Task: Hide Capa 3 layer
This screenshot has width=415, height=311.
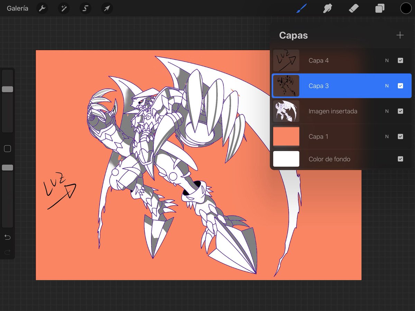Action: [x=400, y=86]
